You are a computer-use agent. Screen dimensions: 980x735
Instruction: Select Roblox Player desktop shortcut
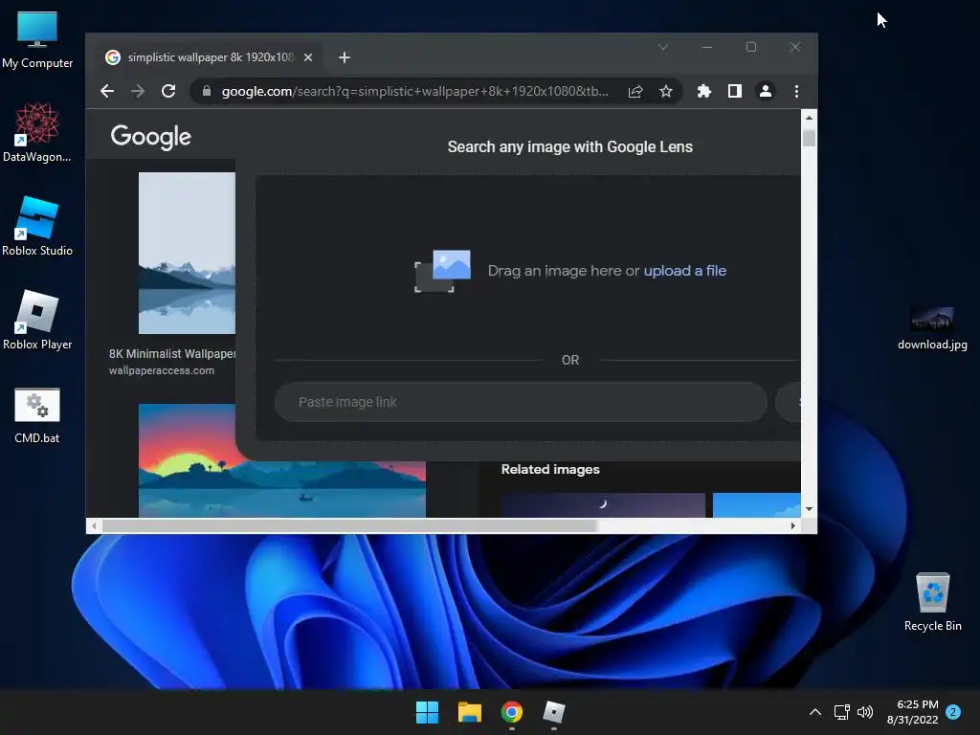pyautogui.click(x=37, y=320)
